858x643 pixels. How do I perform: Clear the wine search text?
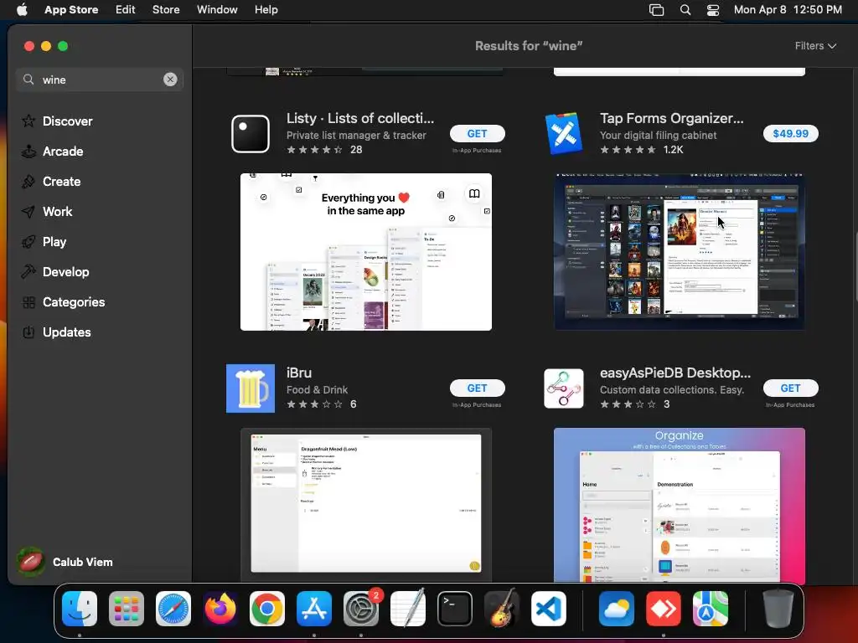click(170, 80)
